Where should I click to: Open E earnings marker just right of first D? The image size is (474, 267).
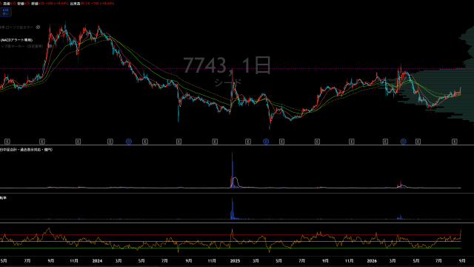(145, 142)
